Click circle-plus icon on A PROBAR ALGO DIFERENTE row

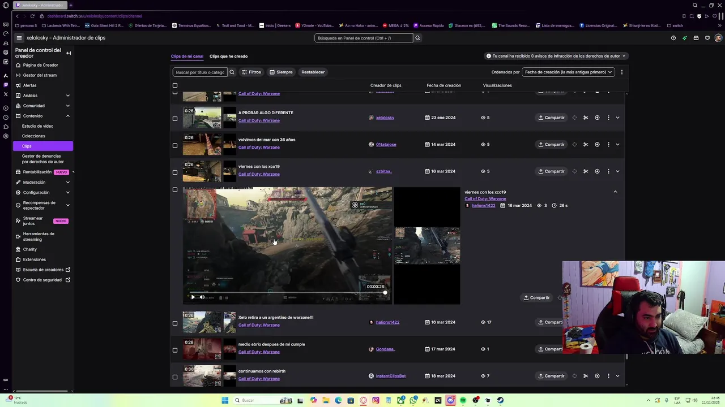[x=597, y=118]
